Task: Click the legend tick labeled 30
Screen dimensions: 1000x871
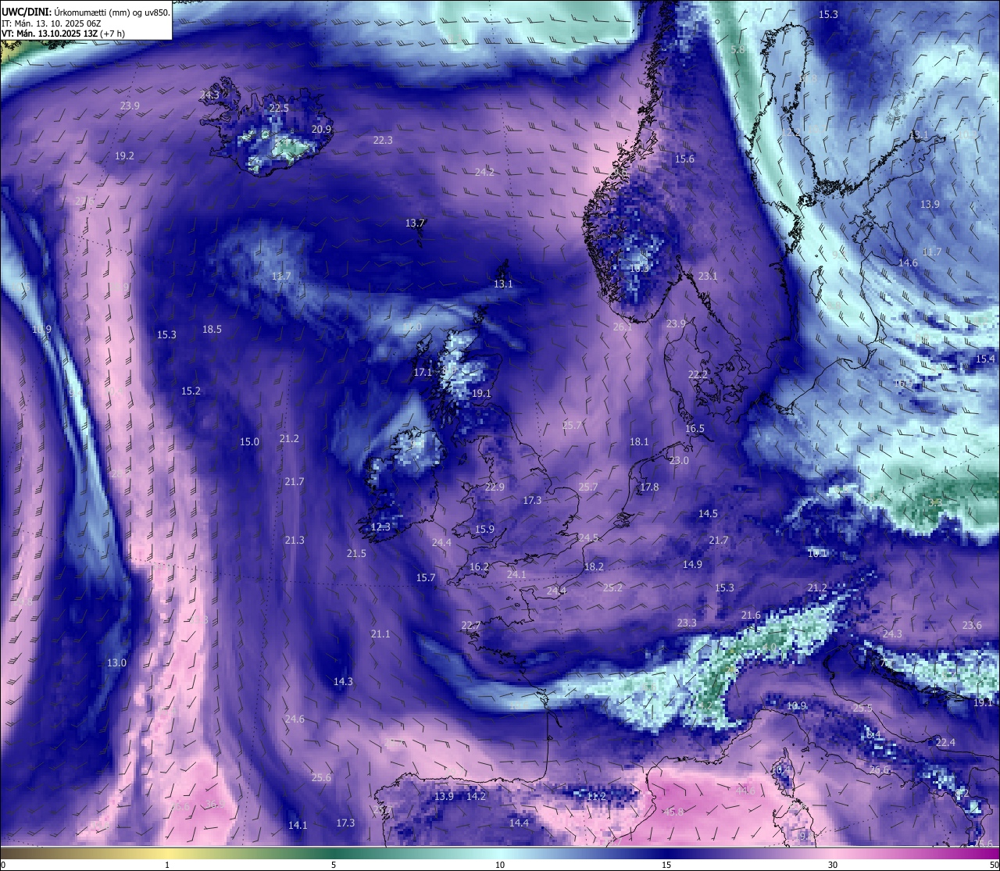Action: (x=833, y=865)
